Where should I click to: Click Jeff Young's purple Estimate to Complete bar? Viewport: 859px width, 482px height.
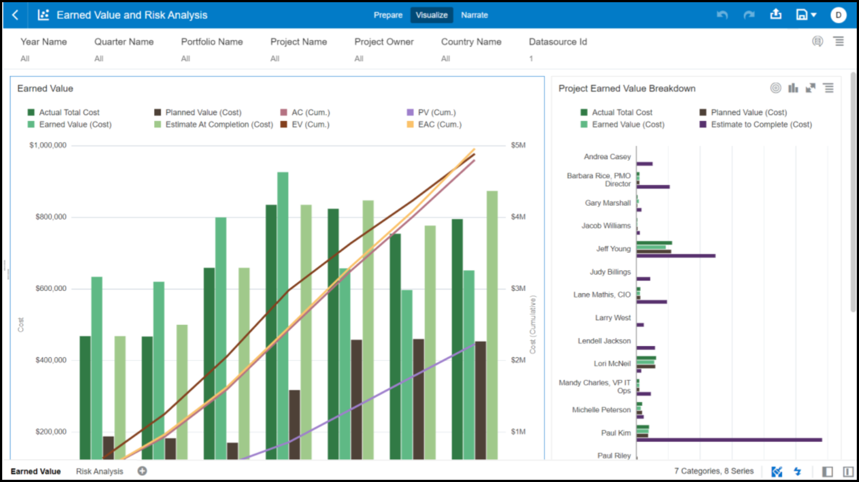(676, 256)
